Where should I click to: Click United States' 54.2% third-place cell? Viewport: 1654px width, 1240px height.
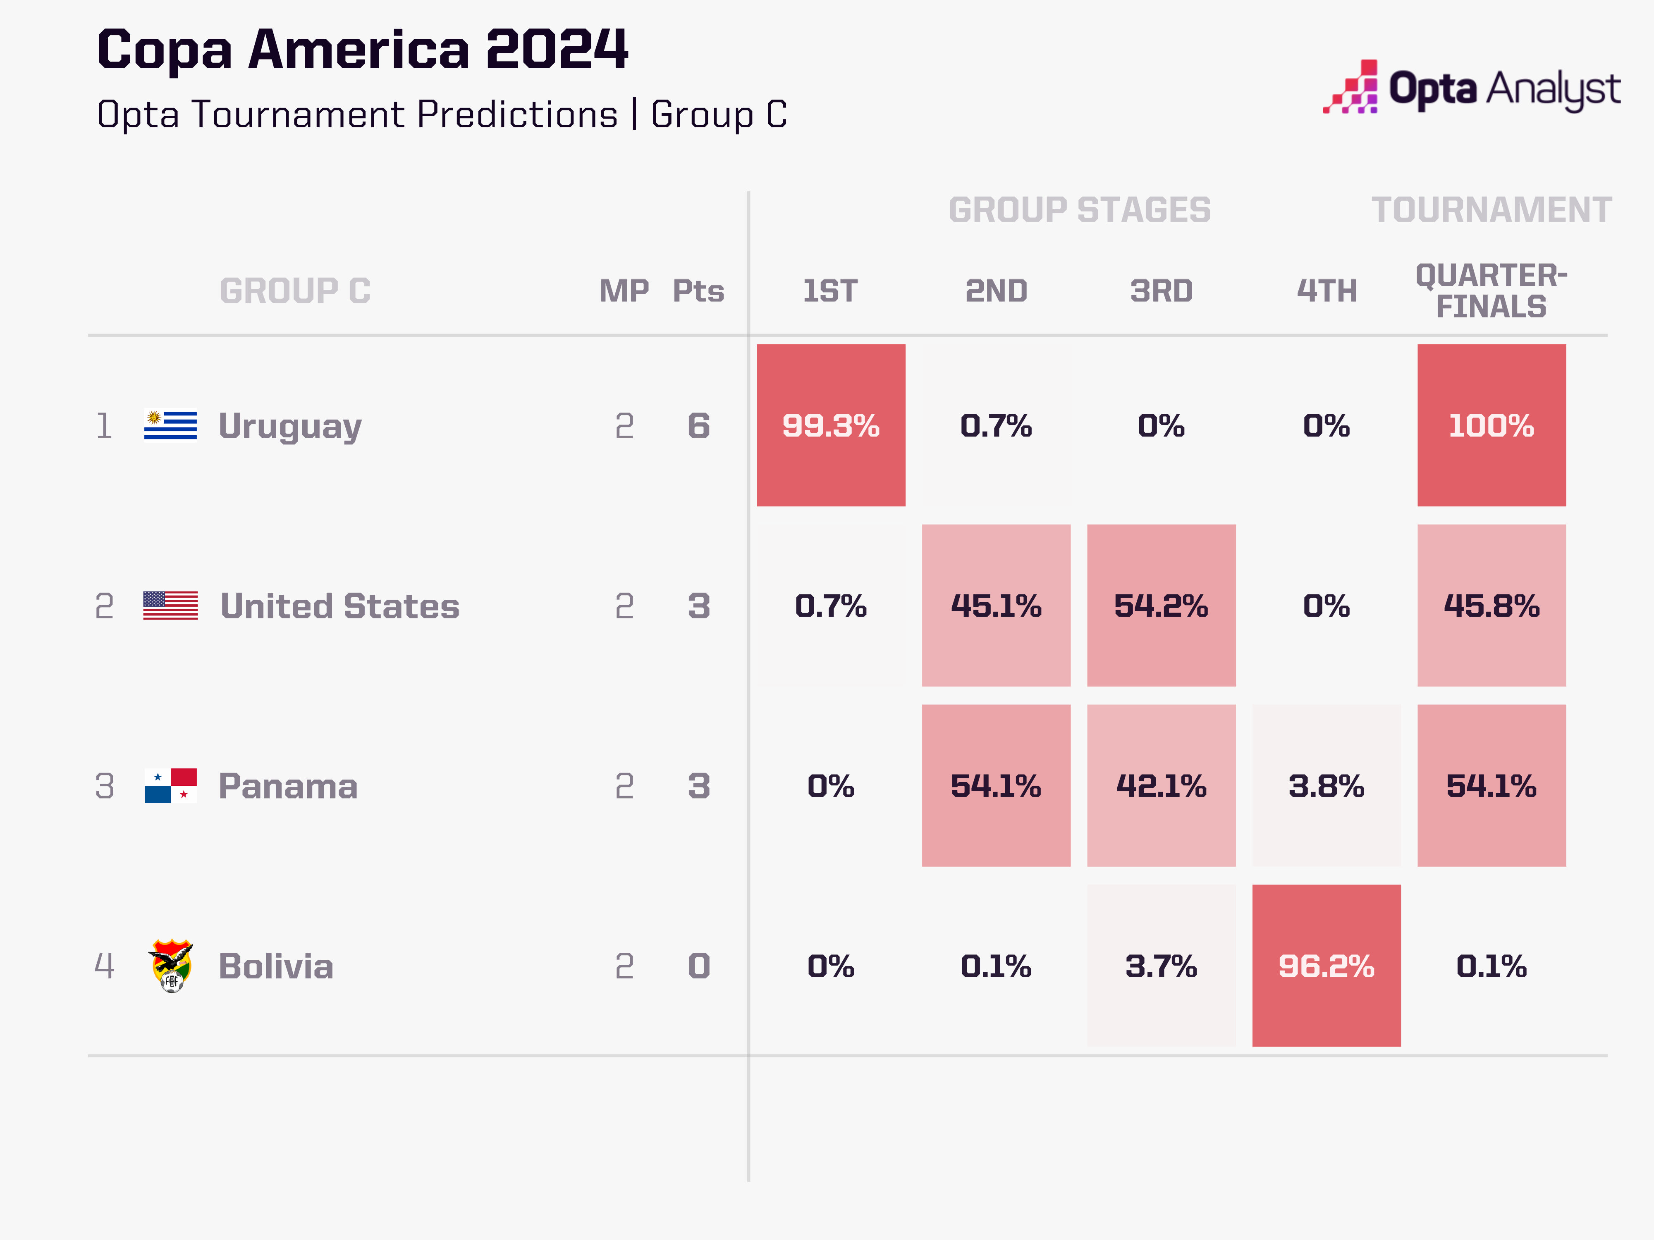pyautogui.click(x=1161, y=606)
